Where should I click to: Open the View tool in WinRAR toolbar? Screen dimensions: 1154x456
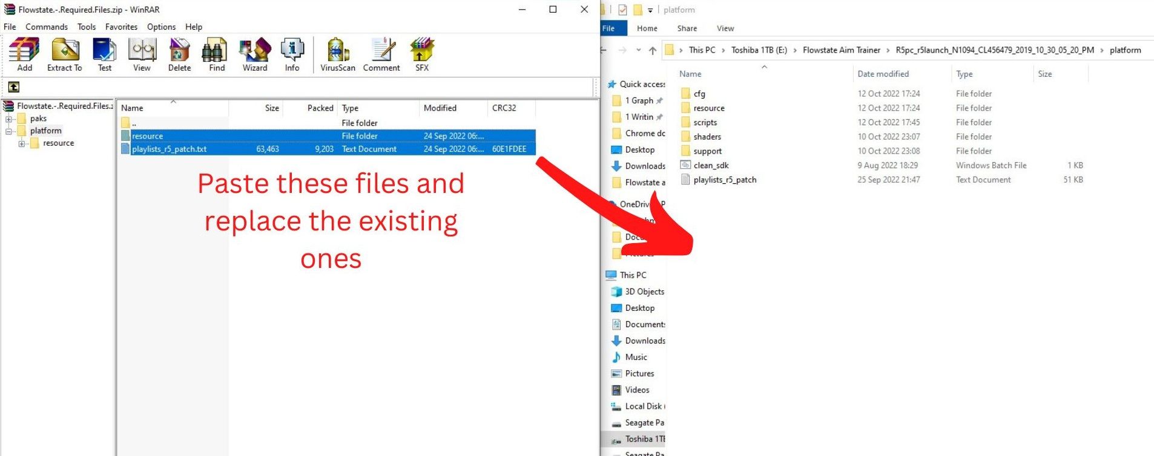click(142, 54)
